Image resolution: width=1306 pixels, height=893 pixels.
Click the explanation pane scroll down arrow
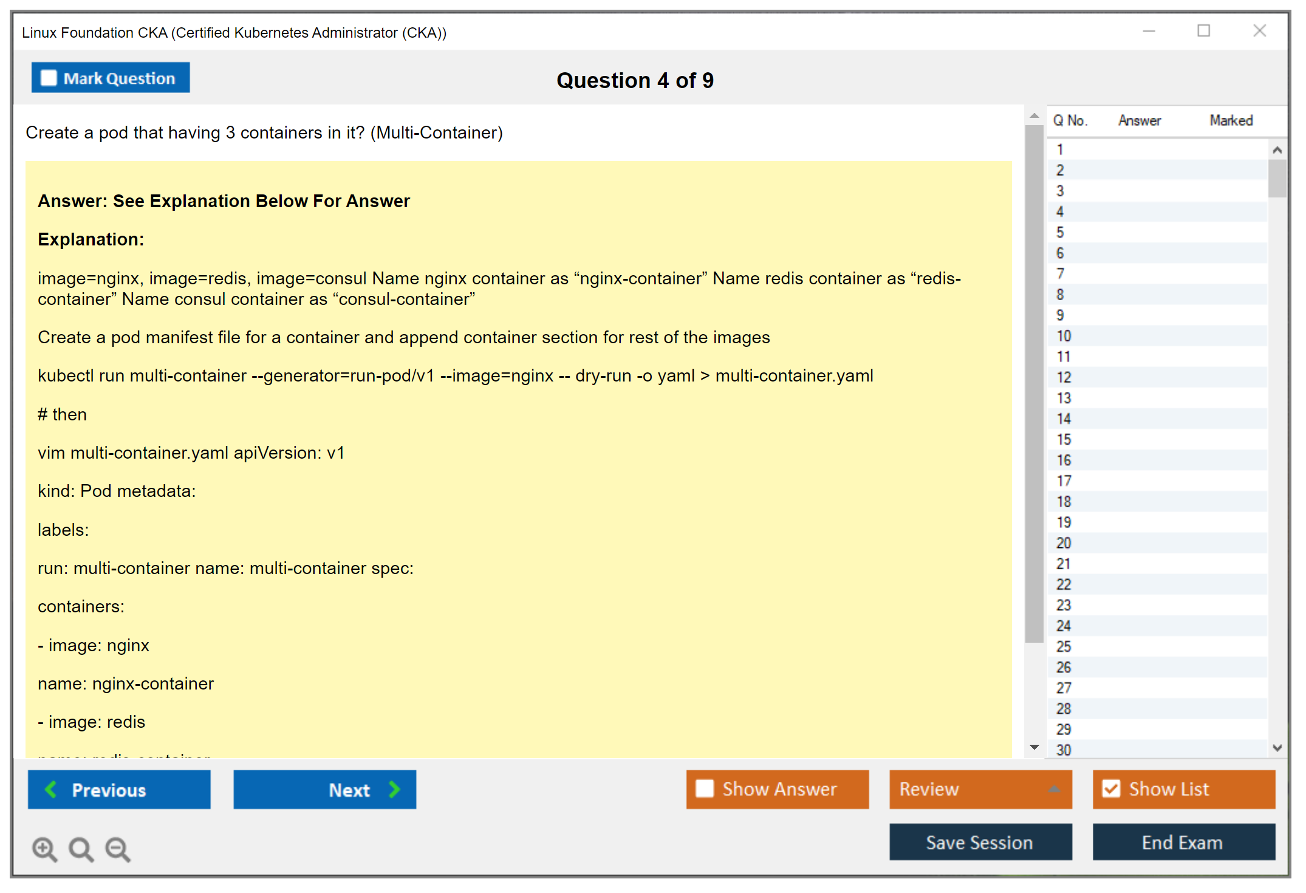1034,747
